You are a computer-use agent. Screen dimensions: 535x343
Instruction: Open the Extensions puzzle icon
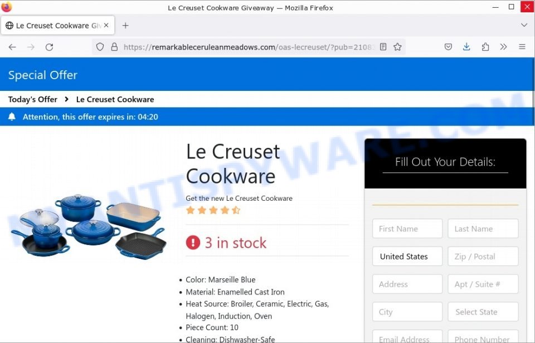point(485,47)
